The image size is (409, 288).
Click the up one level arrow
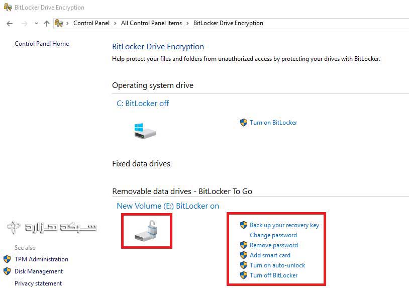(x=47, y=23)
